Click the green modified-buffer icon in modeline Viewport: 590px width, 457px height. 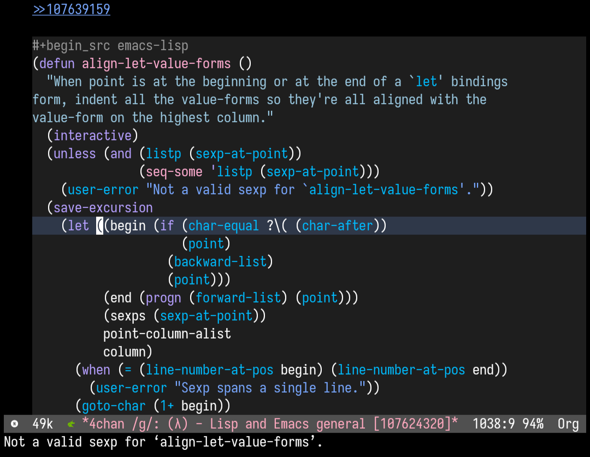point(71,424)
